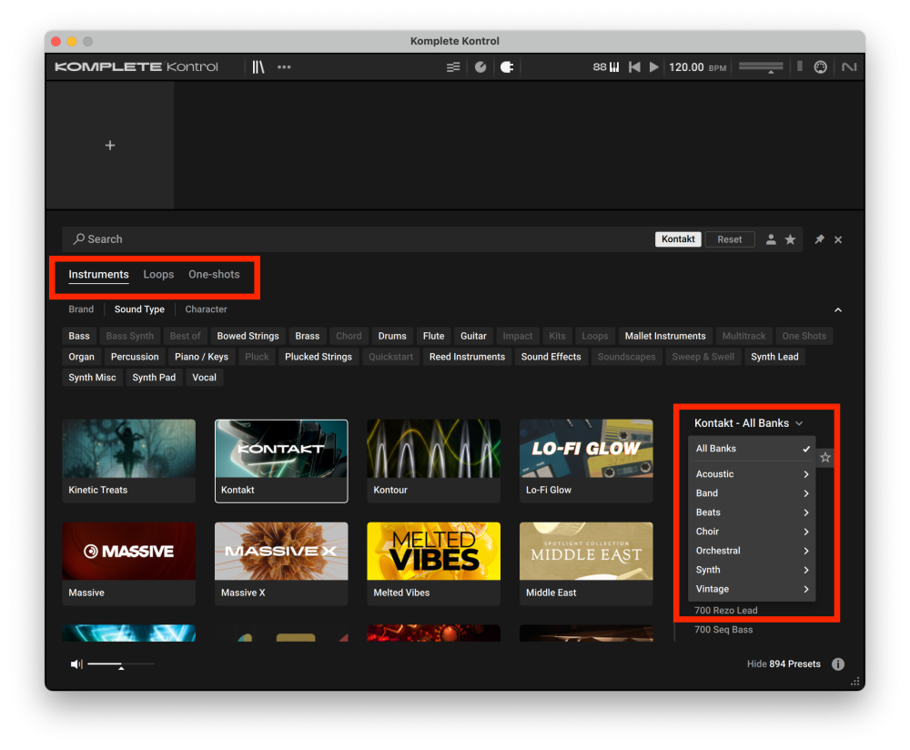Viewport: 910px width, 750px height.
Task: Toggle the plug-in view icon
Action: coord(507,67)
